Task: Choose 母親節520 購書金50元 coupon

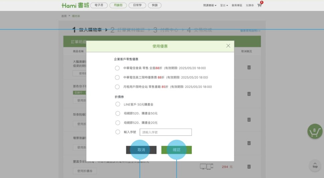Action: click(x=118, y=113)
